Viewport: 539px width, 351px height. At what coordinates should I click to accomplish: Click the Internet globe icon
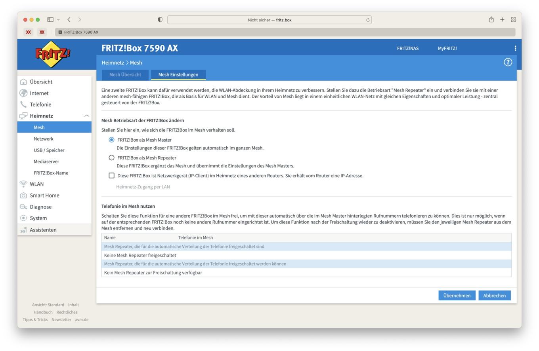coord(23,93)
